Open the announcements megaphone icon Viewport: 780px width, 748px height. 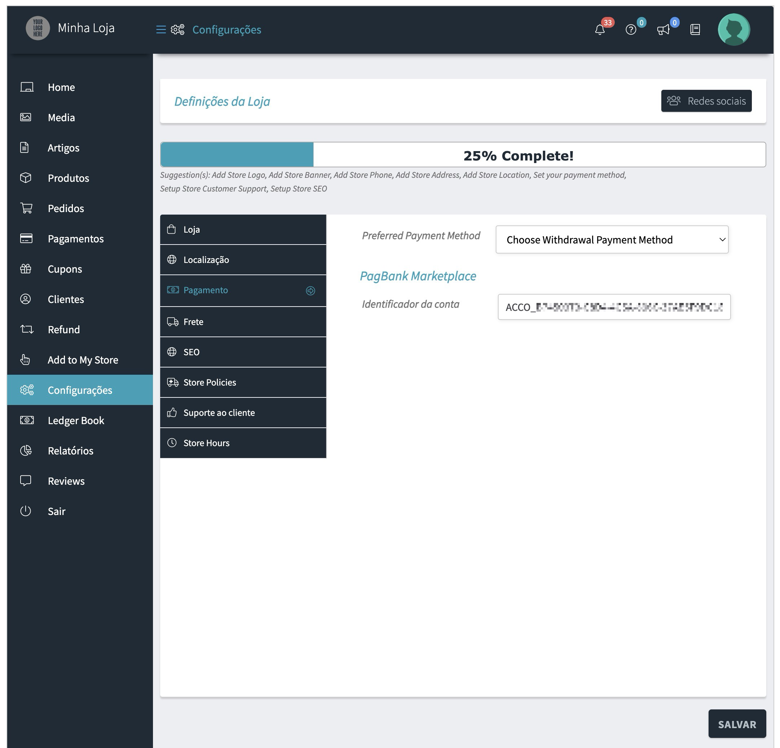pyautogui.click(x=663, y=30)
